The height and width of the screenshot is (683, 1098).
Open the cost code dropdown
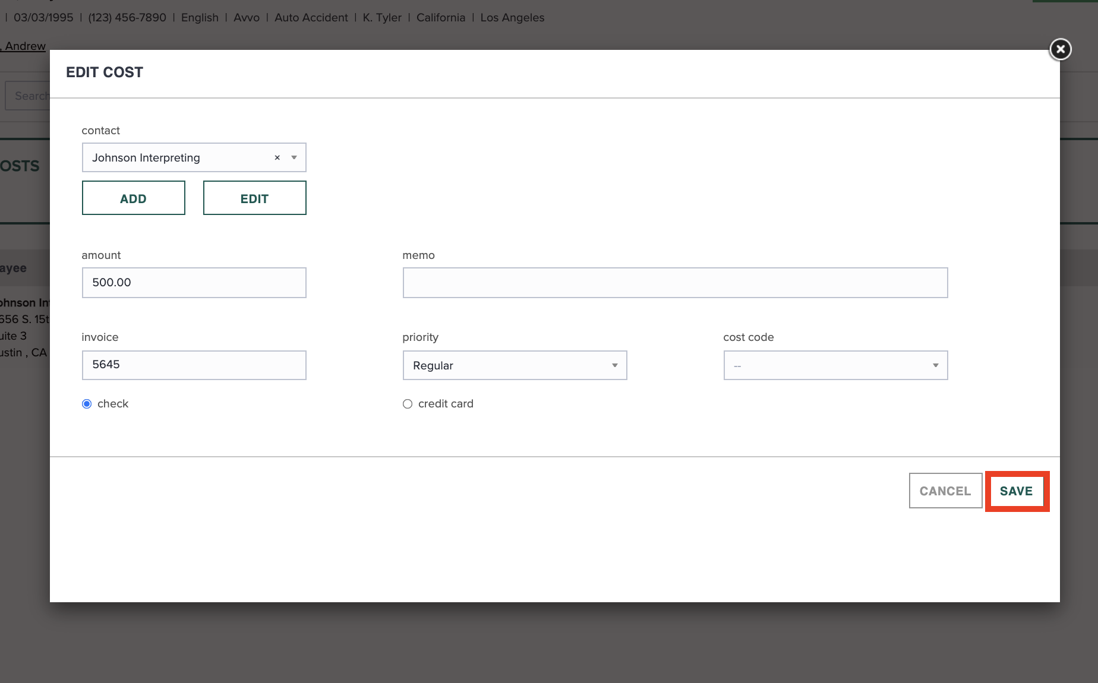tap(935, 365)
